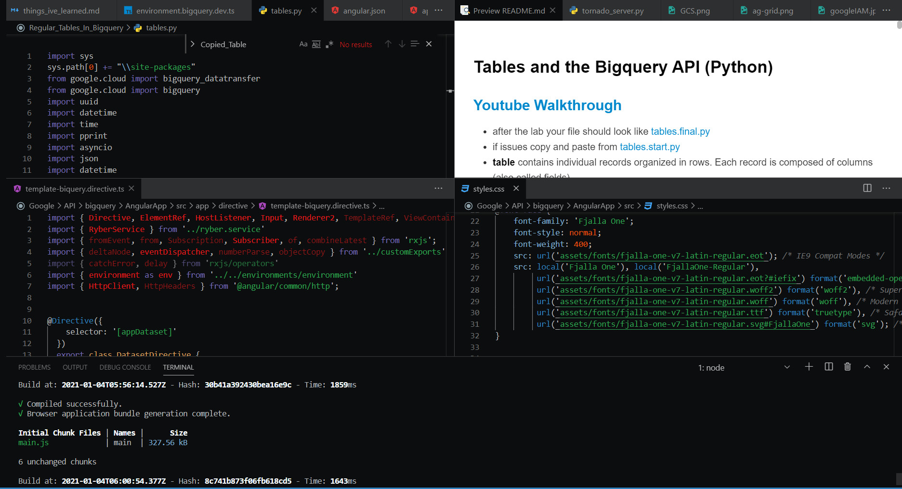Select the TERMINAL panel tab

[x=178, y=367]
